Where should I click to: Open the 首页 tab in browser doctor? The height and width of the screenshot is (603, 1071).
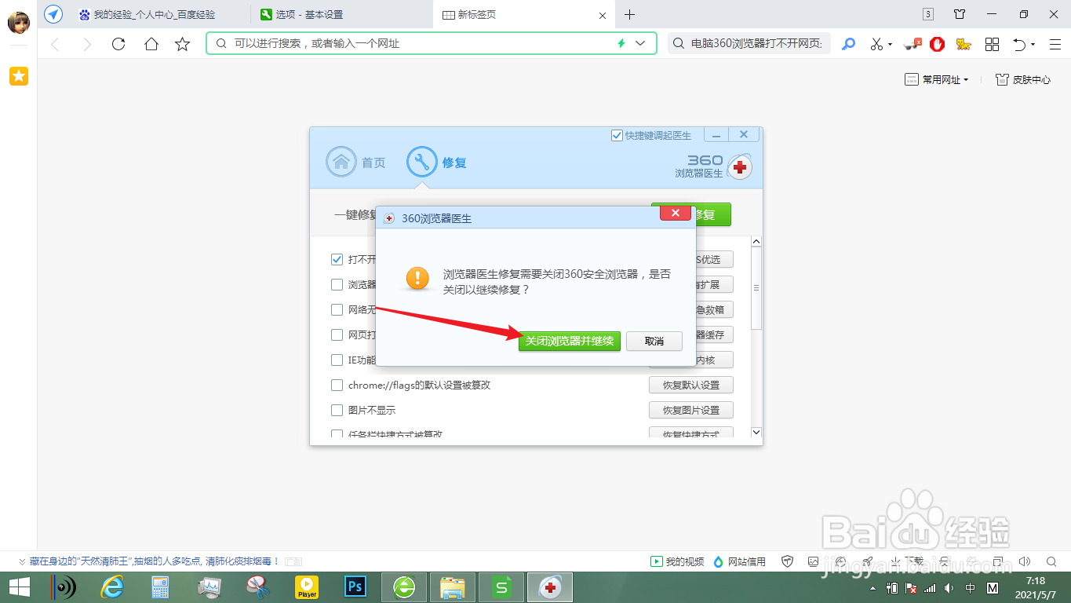[x=357, y=163]
